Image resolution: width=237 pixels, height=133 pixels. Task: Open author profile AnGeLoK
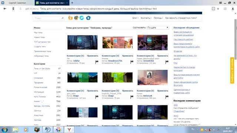148,96
